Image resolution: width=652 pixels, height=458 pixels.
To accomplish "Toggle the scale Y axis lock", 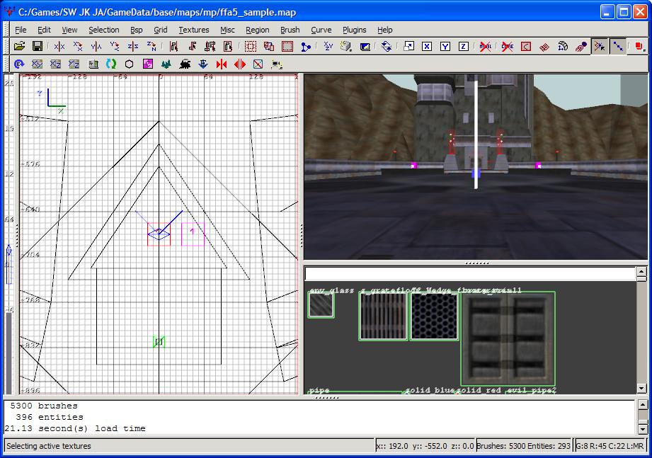I will click(445, 46).
